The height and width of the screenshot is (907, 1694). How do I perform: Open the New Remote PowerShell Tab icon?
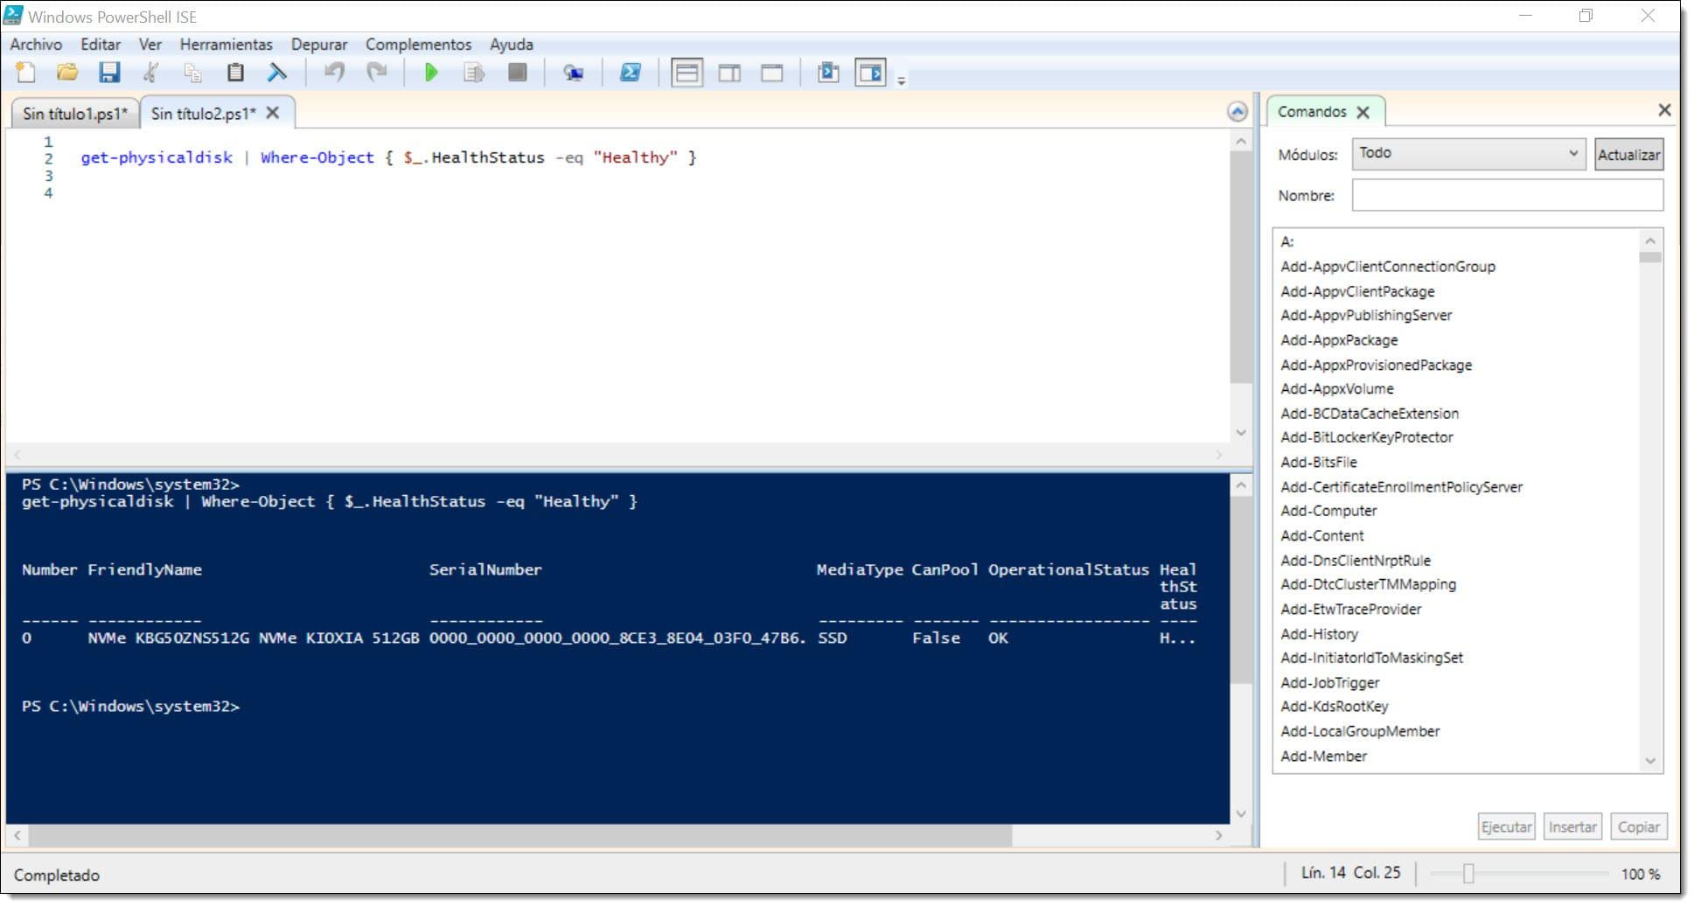575,73
